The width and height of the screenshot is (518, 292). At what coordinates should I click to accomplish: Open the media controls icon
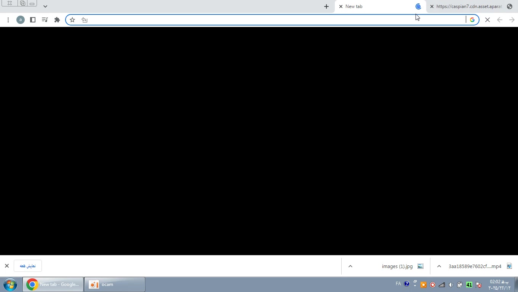pyautogui.click(x=45, y=20)
